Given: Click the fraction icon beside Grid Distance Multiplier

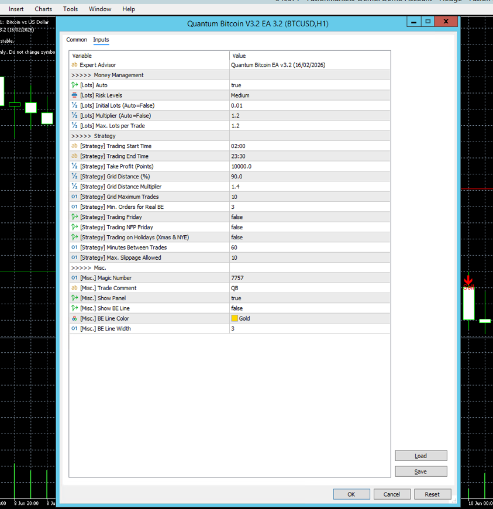Looking at the screenshot, I should [74, 186].
